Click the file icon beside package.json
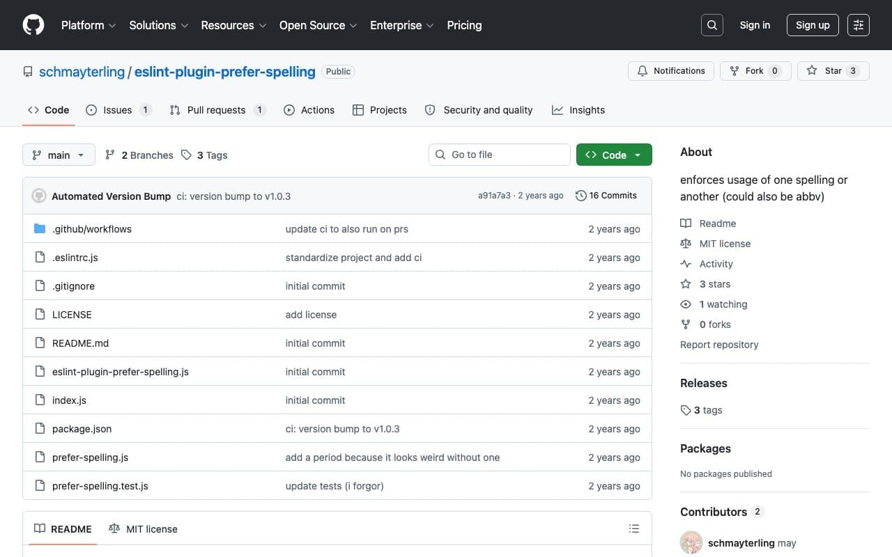This screenshot has width=892, height=557. [x=40, y=429]
